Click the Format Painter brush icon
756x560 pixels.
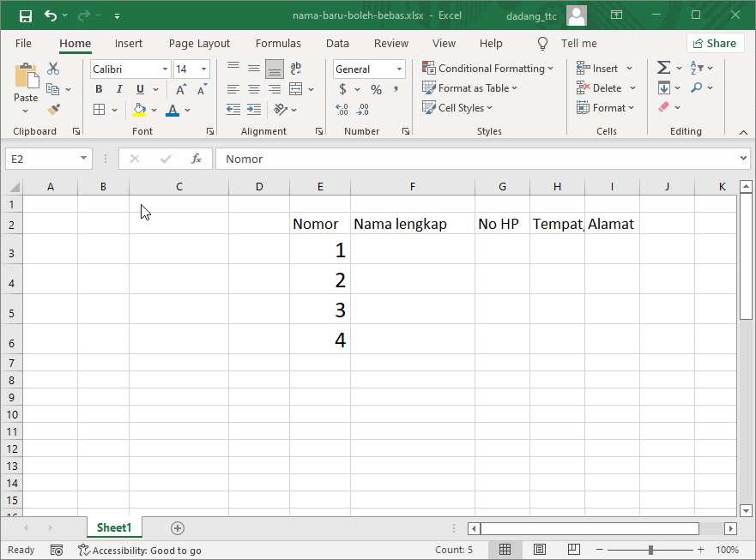point(53,110)
